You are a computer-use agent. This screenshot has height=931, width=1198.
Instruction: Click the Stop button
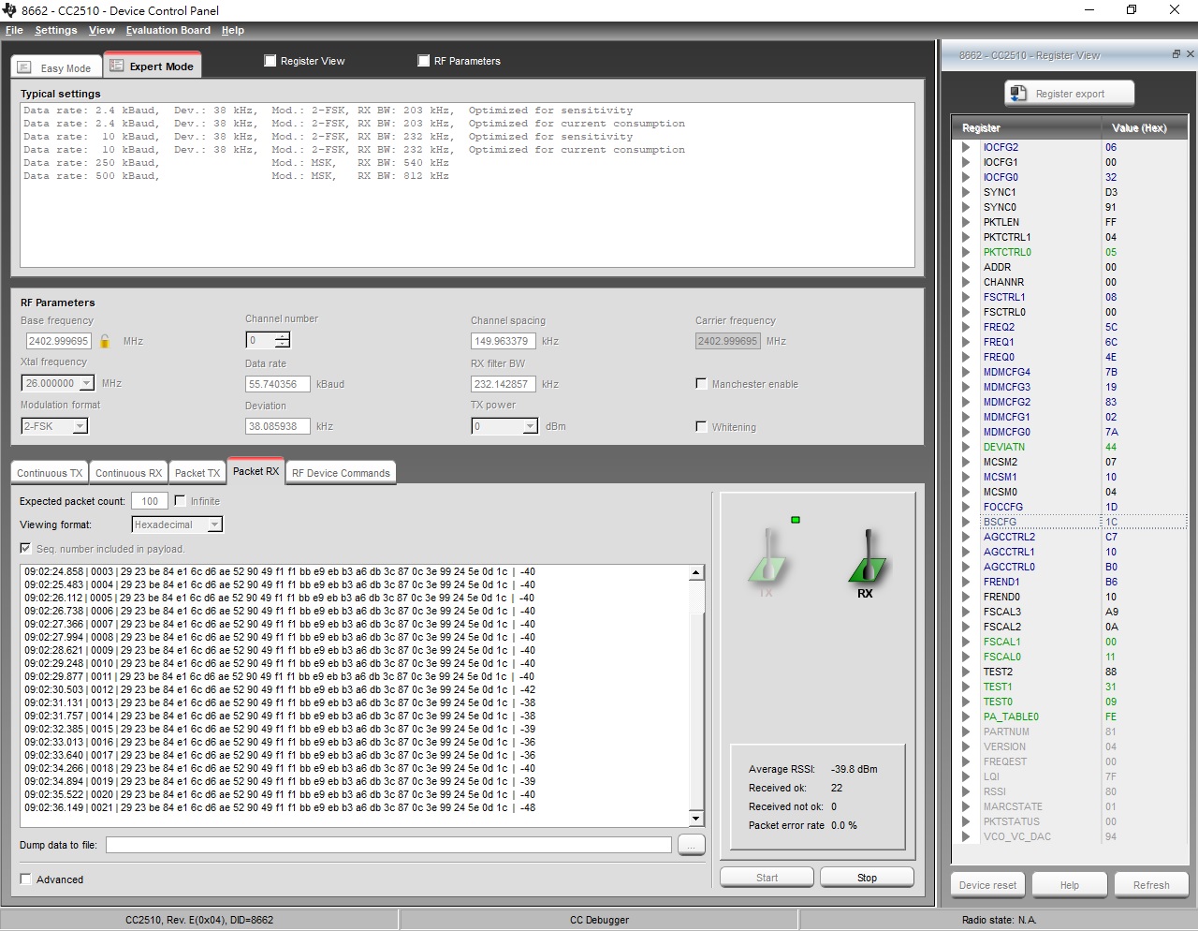click(867, 878)
